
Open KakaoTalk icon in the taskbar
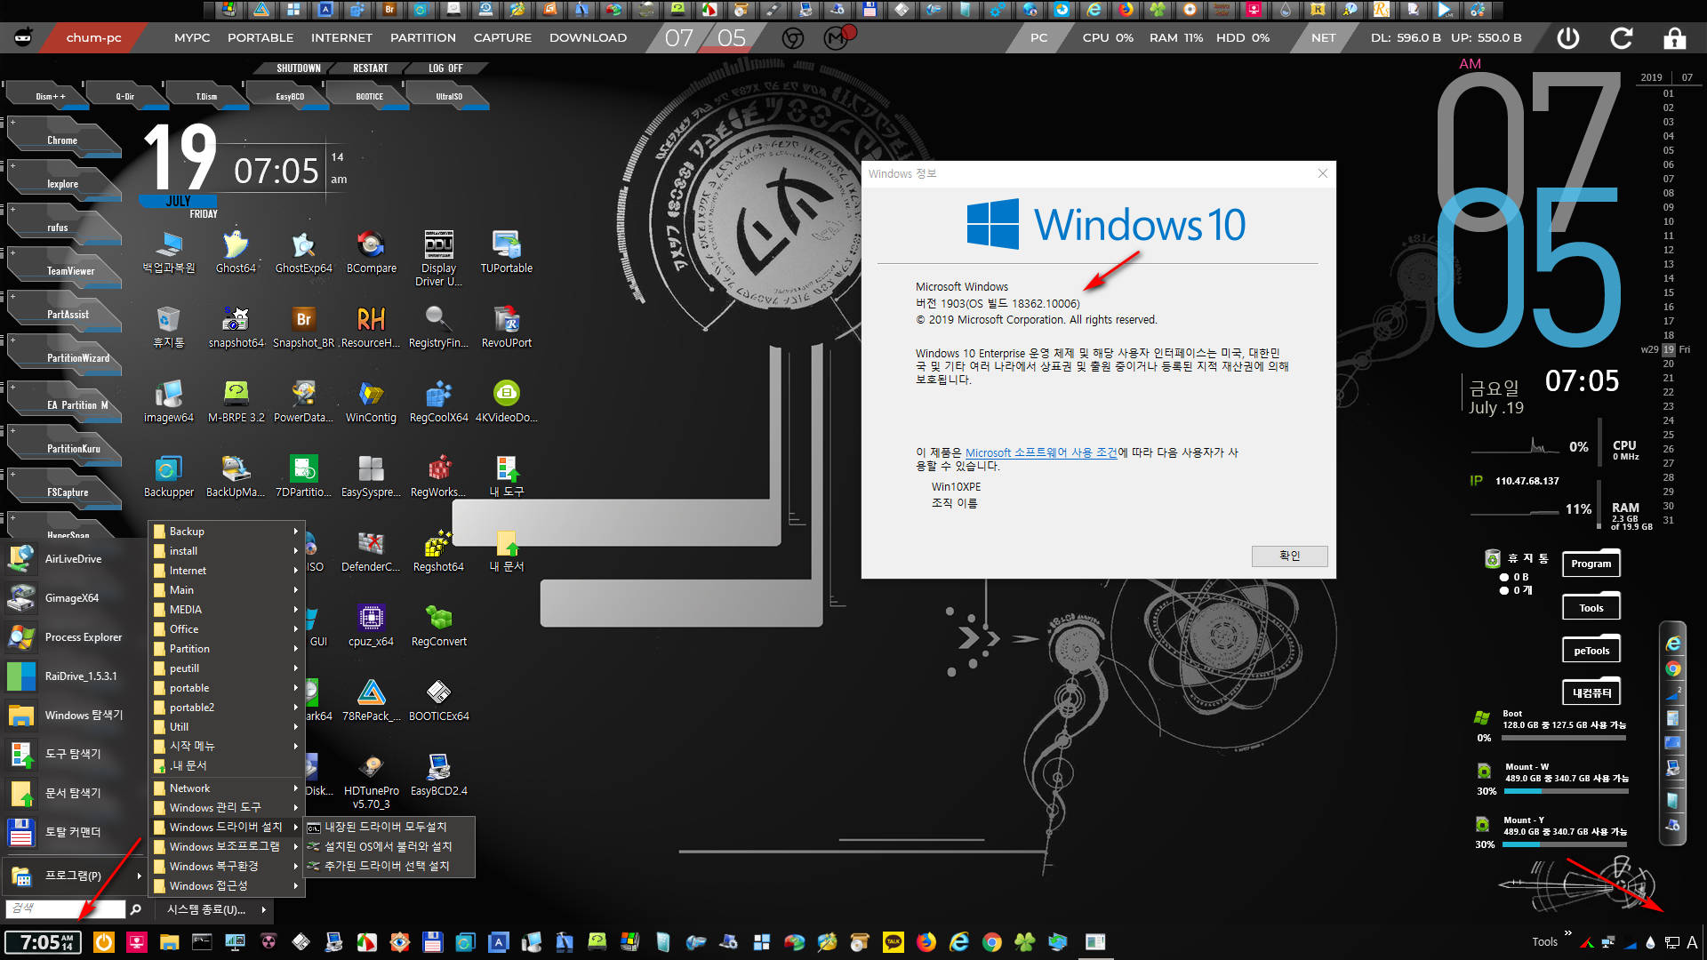pos(893,942)
